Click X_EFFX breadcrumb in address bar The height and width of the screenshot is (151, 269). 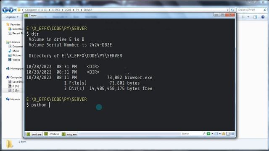coord(56,10)
